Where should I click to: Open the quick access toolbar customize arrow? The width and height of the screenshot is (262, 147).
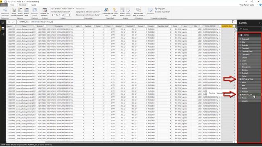[x=14, y=2]
